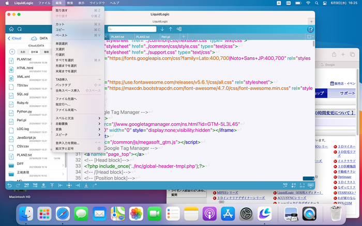
Task: Open the App Store from the Dock
Action: click(x=228, y=213)
